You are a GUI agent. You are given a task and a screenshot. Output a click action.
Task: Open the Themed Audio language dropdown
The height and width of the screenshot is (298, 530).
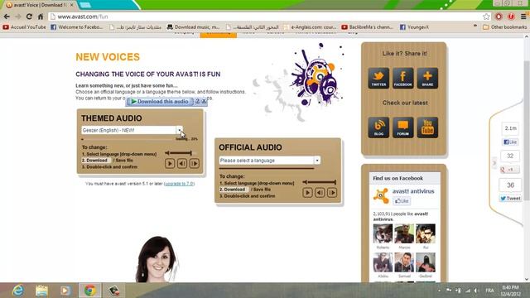[180, 130]
